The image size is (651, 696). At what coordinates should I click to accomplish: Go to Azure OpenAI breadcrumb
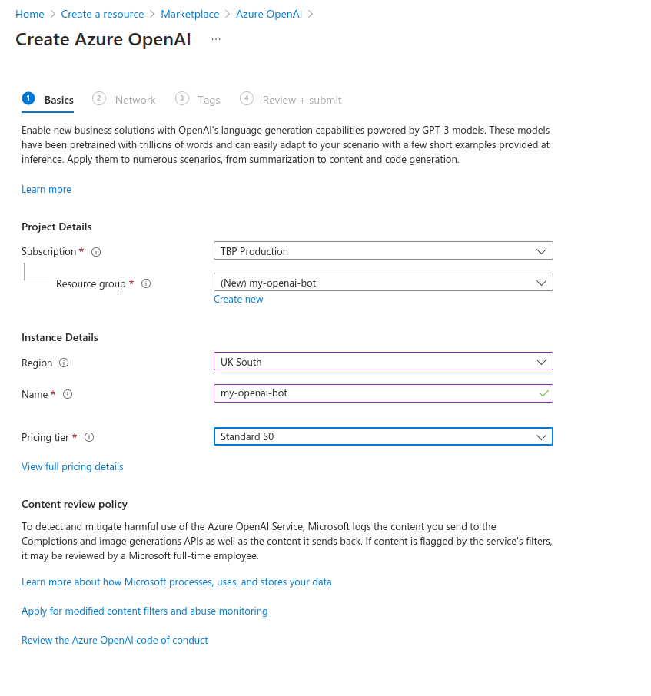click(x=269, y=14)
